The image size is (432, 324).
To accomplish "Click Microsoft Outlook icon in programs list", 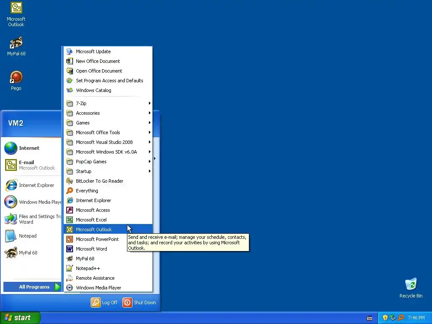I will coord(70,229).
